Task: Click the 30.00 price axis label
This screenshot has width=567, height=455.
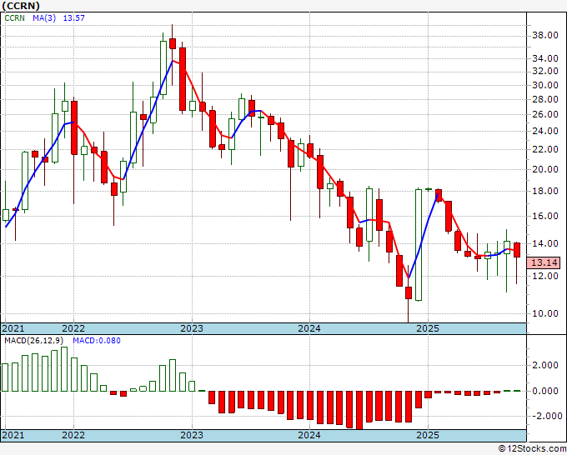Action: point(545,85)
